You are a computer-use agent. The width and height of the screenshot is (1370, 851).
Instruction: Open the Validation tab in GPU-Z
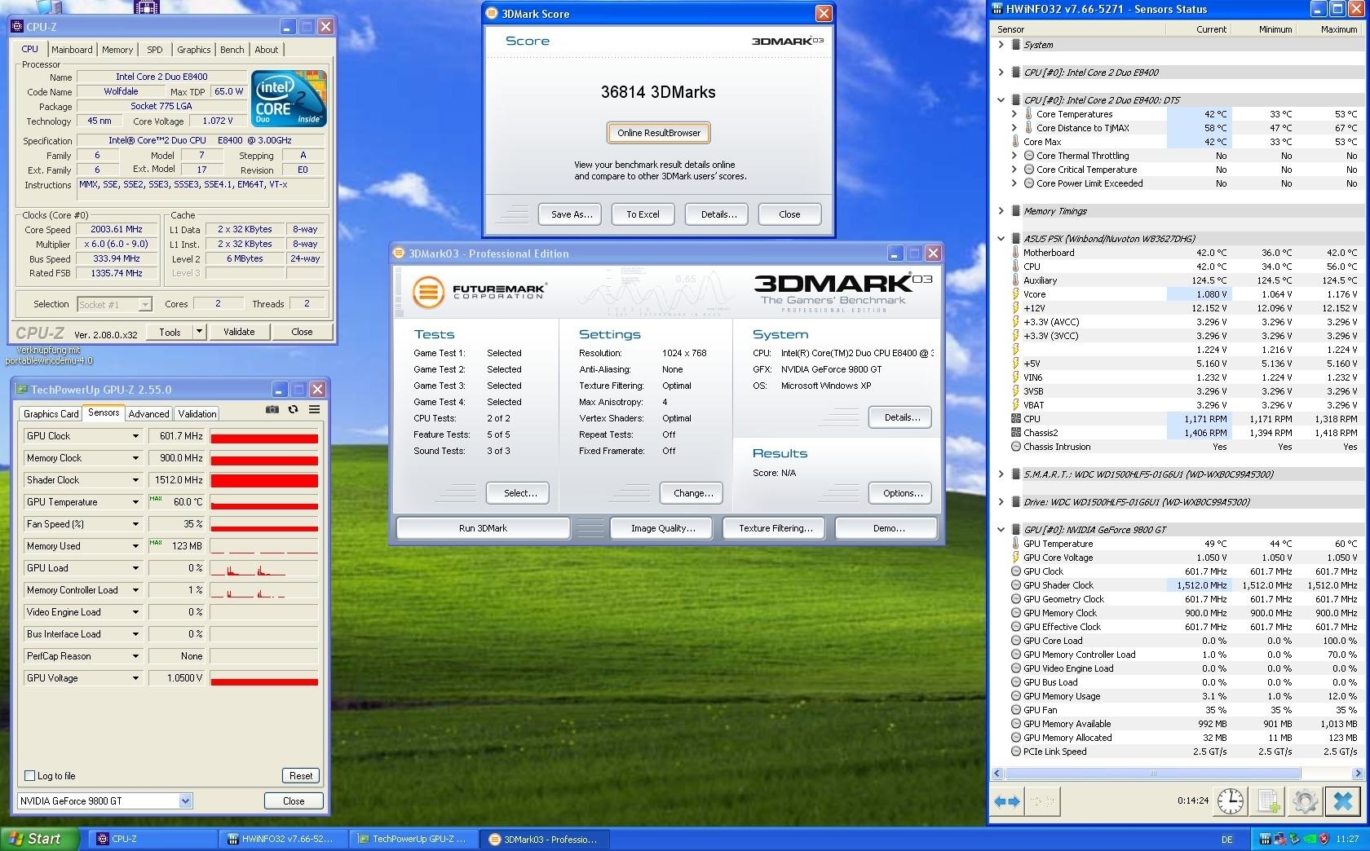tap(197, 413)
